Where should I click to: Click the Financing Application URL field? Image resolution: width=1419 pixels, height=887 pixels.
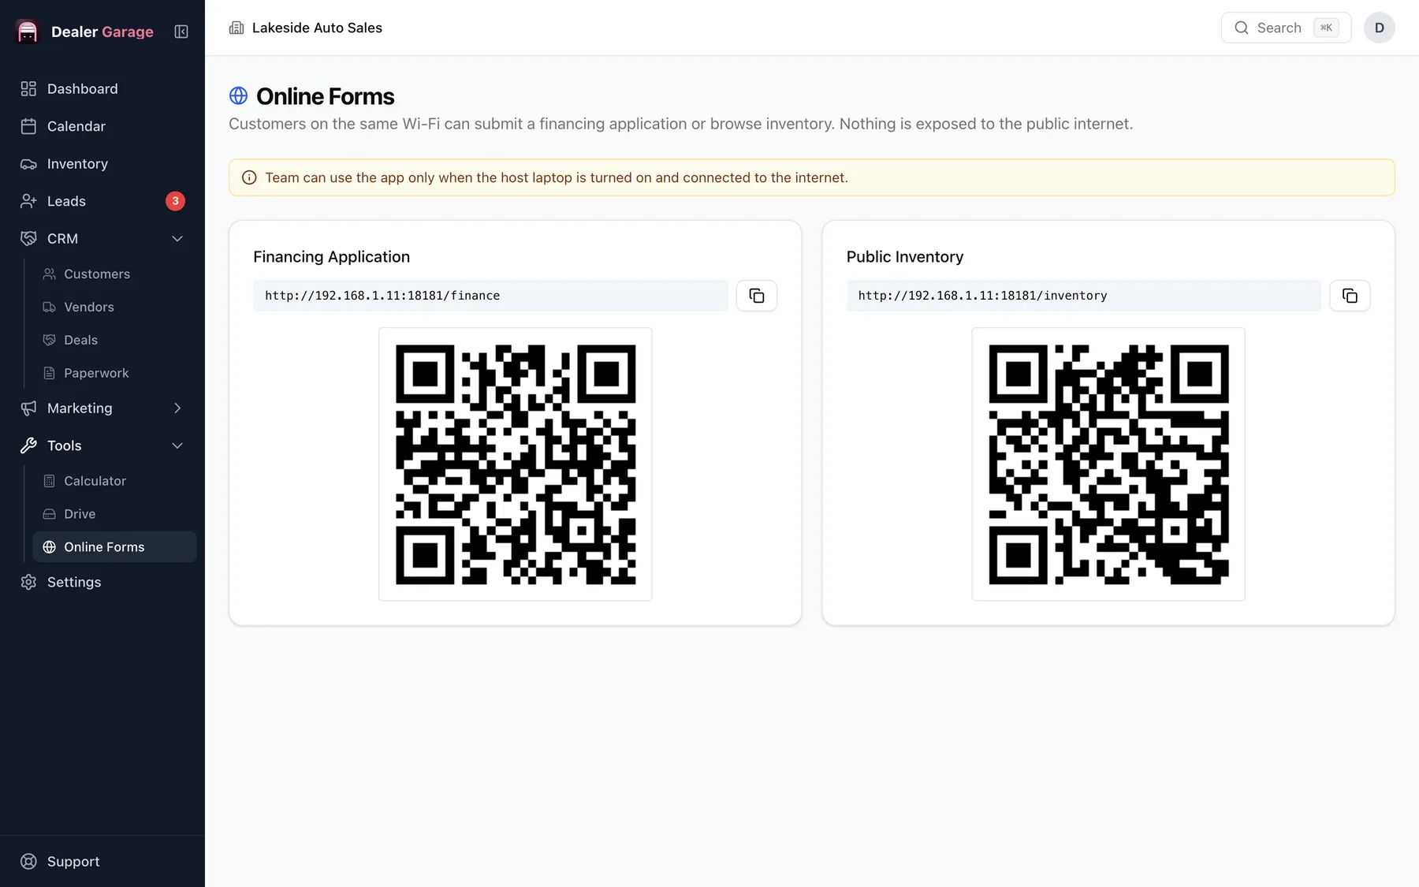point(490,296)
